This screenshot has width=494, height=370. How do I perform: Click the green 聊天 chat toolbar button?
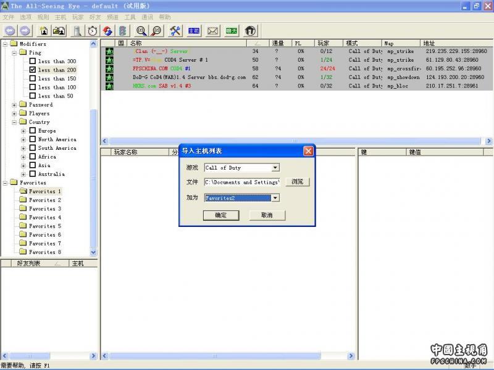click(x=231, y=31)
